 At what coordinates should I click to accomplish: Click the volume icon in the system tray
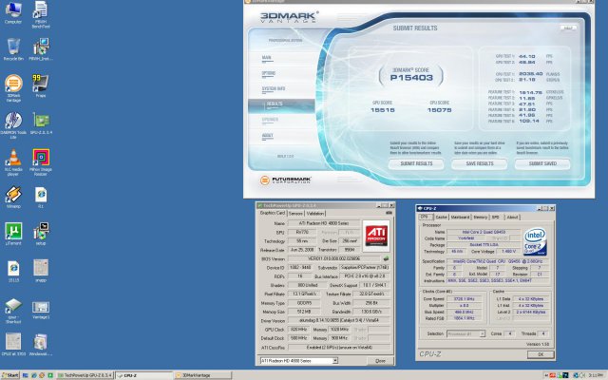coord(582,375)
